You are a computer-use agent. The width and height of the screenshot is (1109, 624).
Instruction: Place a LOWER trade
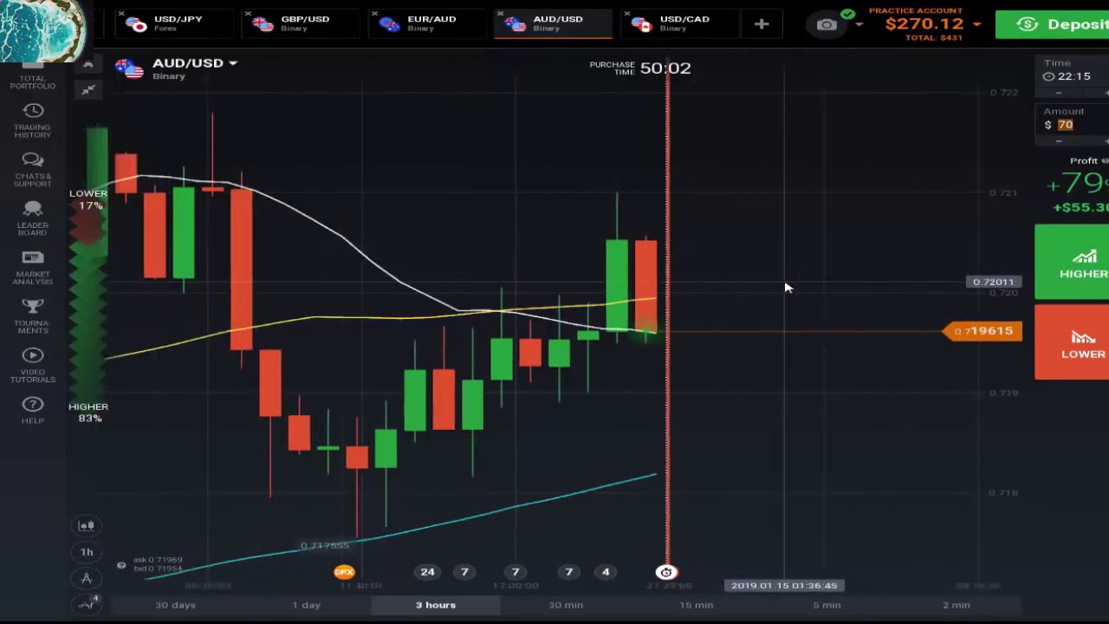pyautogui.click(x=1073, y=341)
